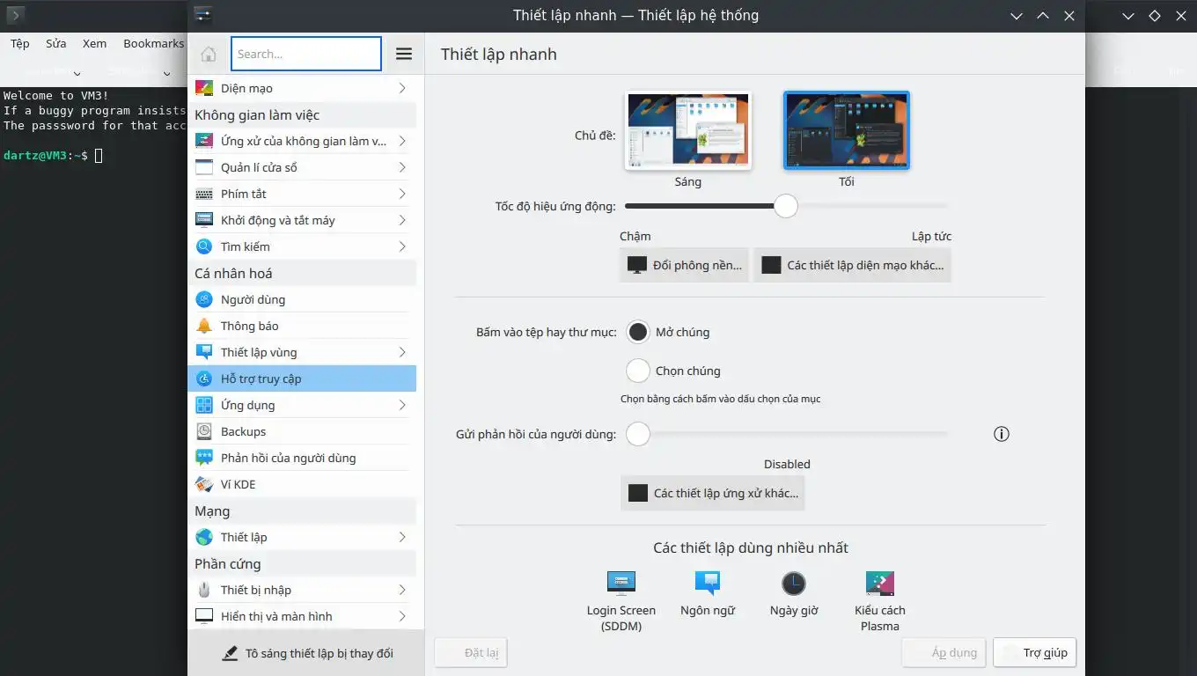Click the Ví KDE wallet icon
Viewport: 1197px width, 676px height.
[x=204, y=484]
